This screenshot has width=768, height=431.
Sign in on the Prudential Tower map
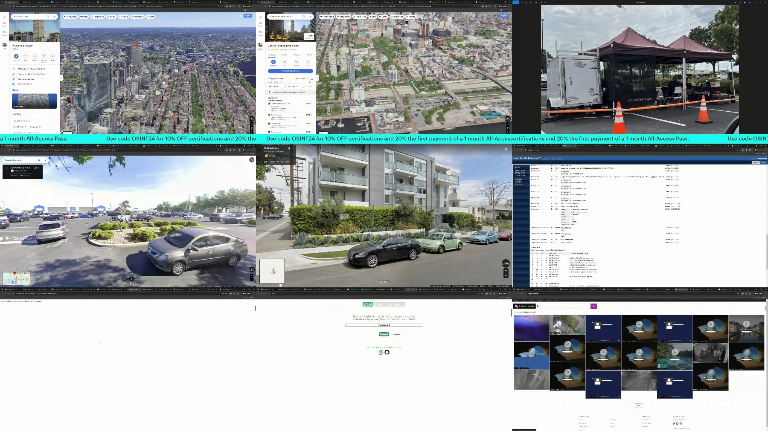[248, 16]
